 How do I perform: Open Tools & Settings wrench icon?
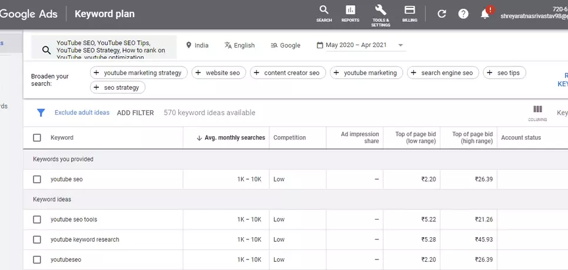tap(380, 10)
